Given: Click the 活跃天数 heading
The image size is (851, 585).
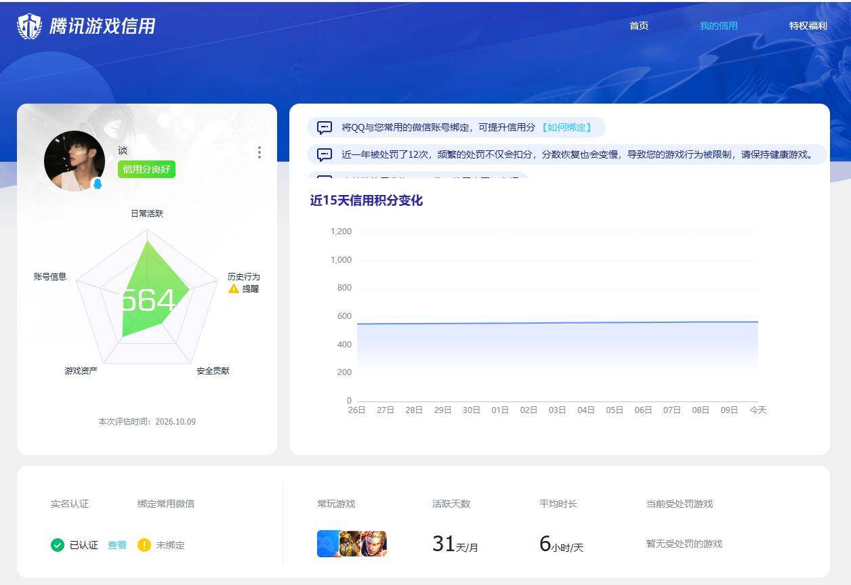Looking at the screenshot, I should point(451,504).
